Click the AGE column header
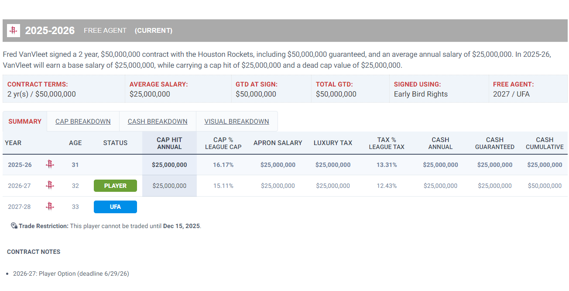Viewport: 569px width, 291px height. (x=75, y=143)
